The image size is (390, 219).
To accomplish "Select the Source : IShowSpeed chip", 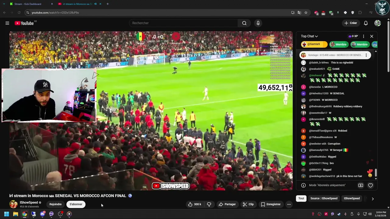I will pos(324,198).
